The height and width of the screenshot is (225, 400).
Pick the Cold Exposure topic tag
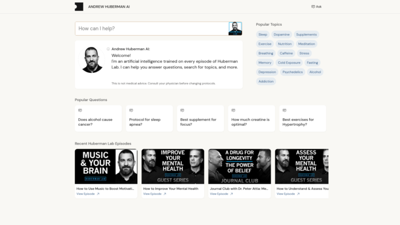(x=289, y=63)
